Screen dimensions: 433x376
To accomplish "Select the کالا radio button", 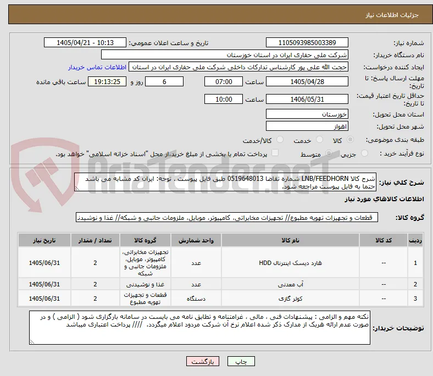I will [x=350, y=140].
